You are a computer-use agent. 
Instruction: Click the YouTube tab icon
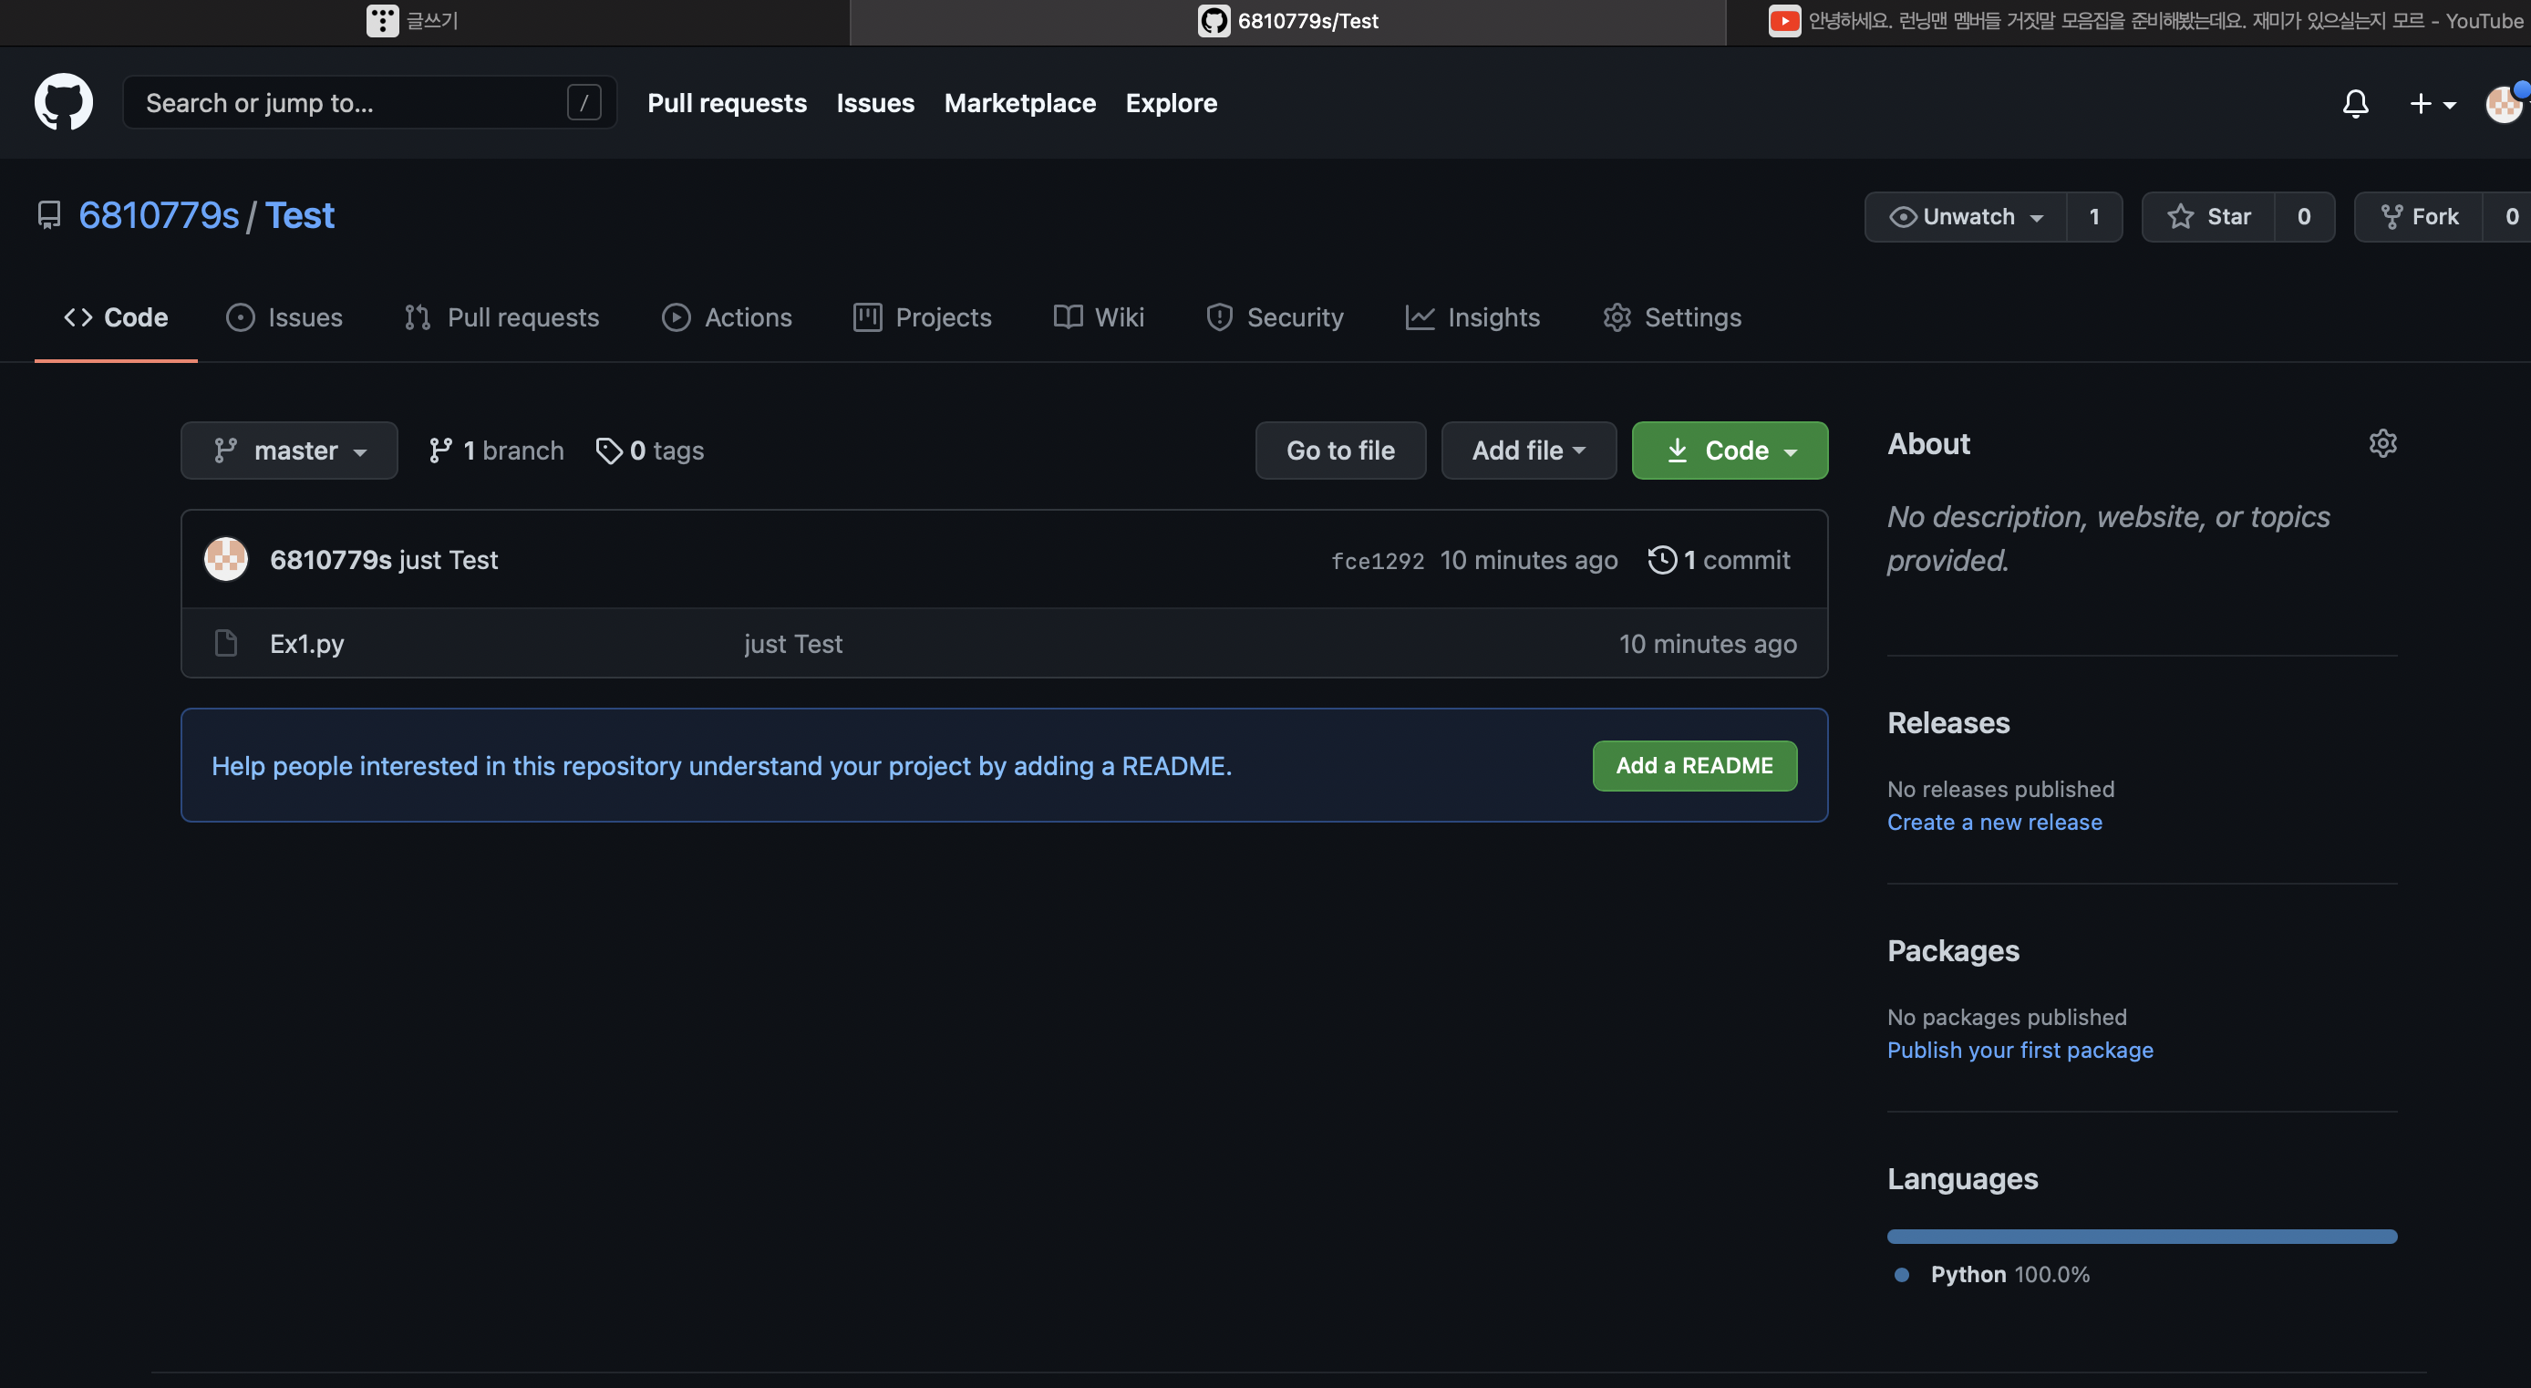tap(1784, 21)
